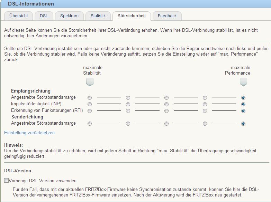The height and width of the screenshot is (202, 271).
Task: Click the 'Empfangsrichtung' heading
Action: tap(31, 91)
